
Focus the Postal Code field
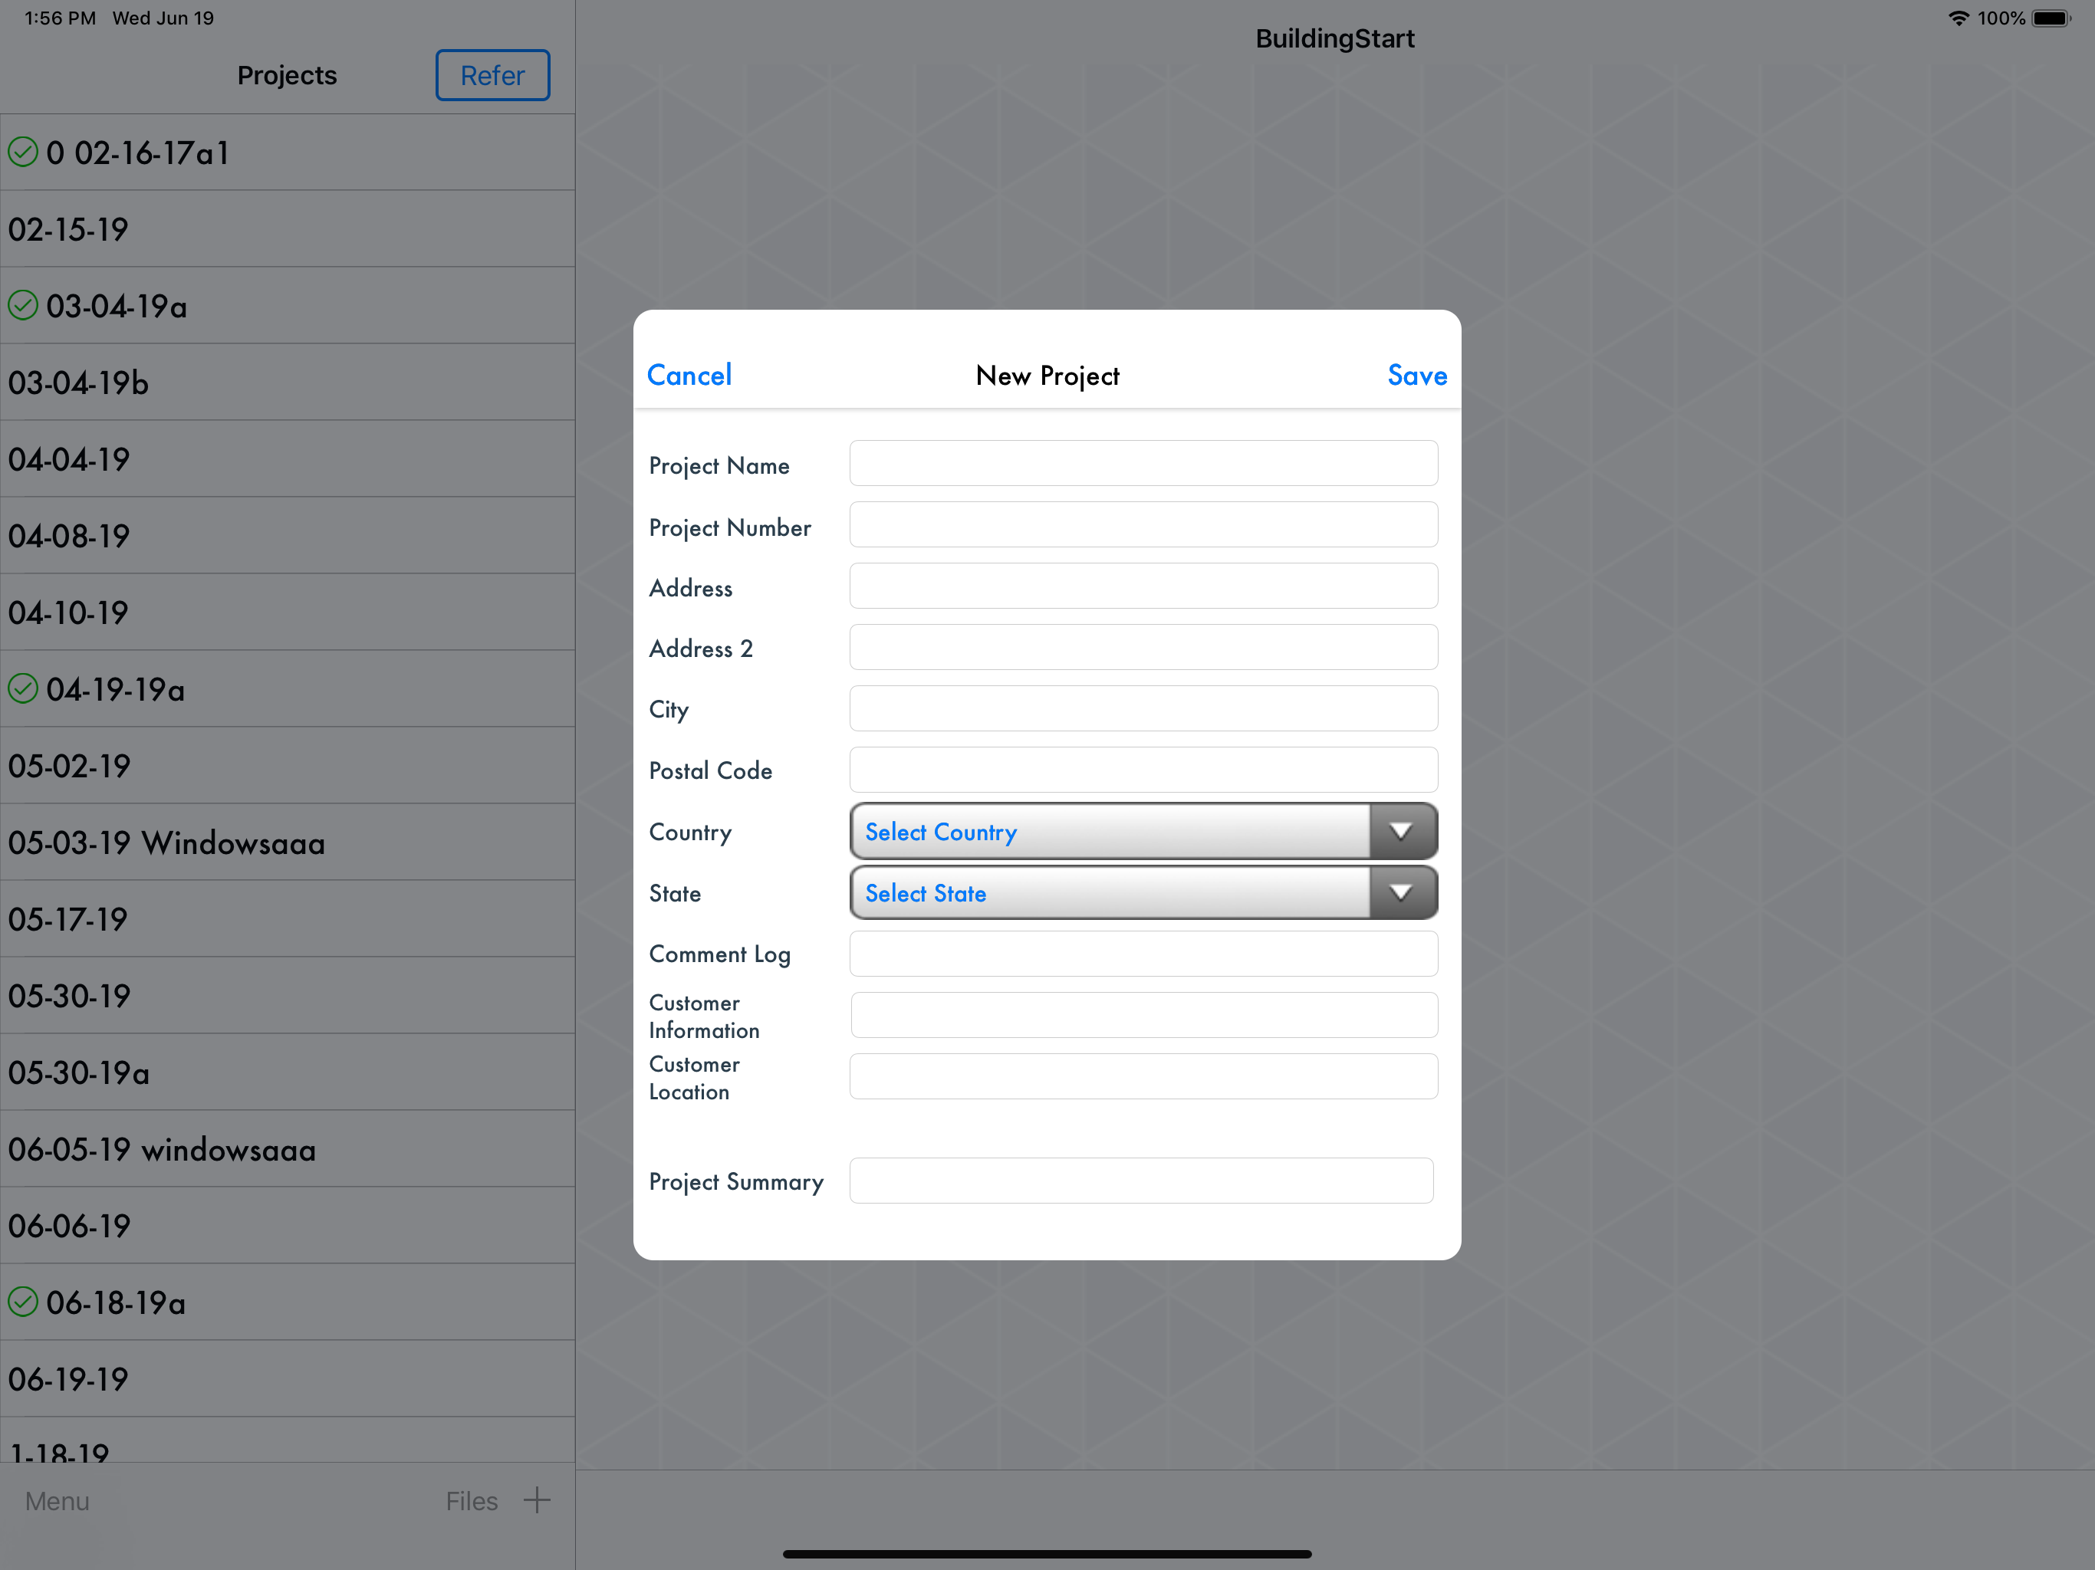[1143, 770]
